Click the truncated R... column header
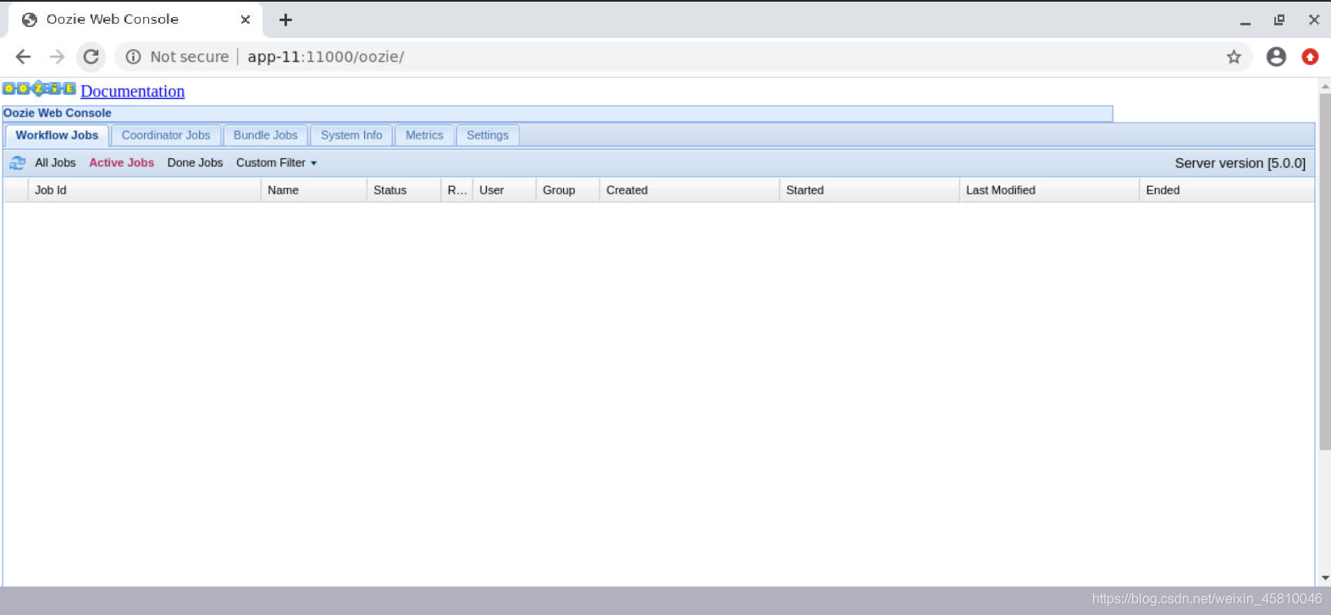This screenshot has width=1331, height=615. 456,190
